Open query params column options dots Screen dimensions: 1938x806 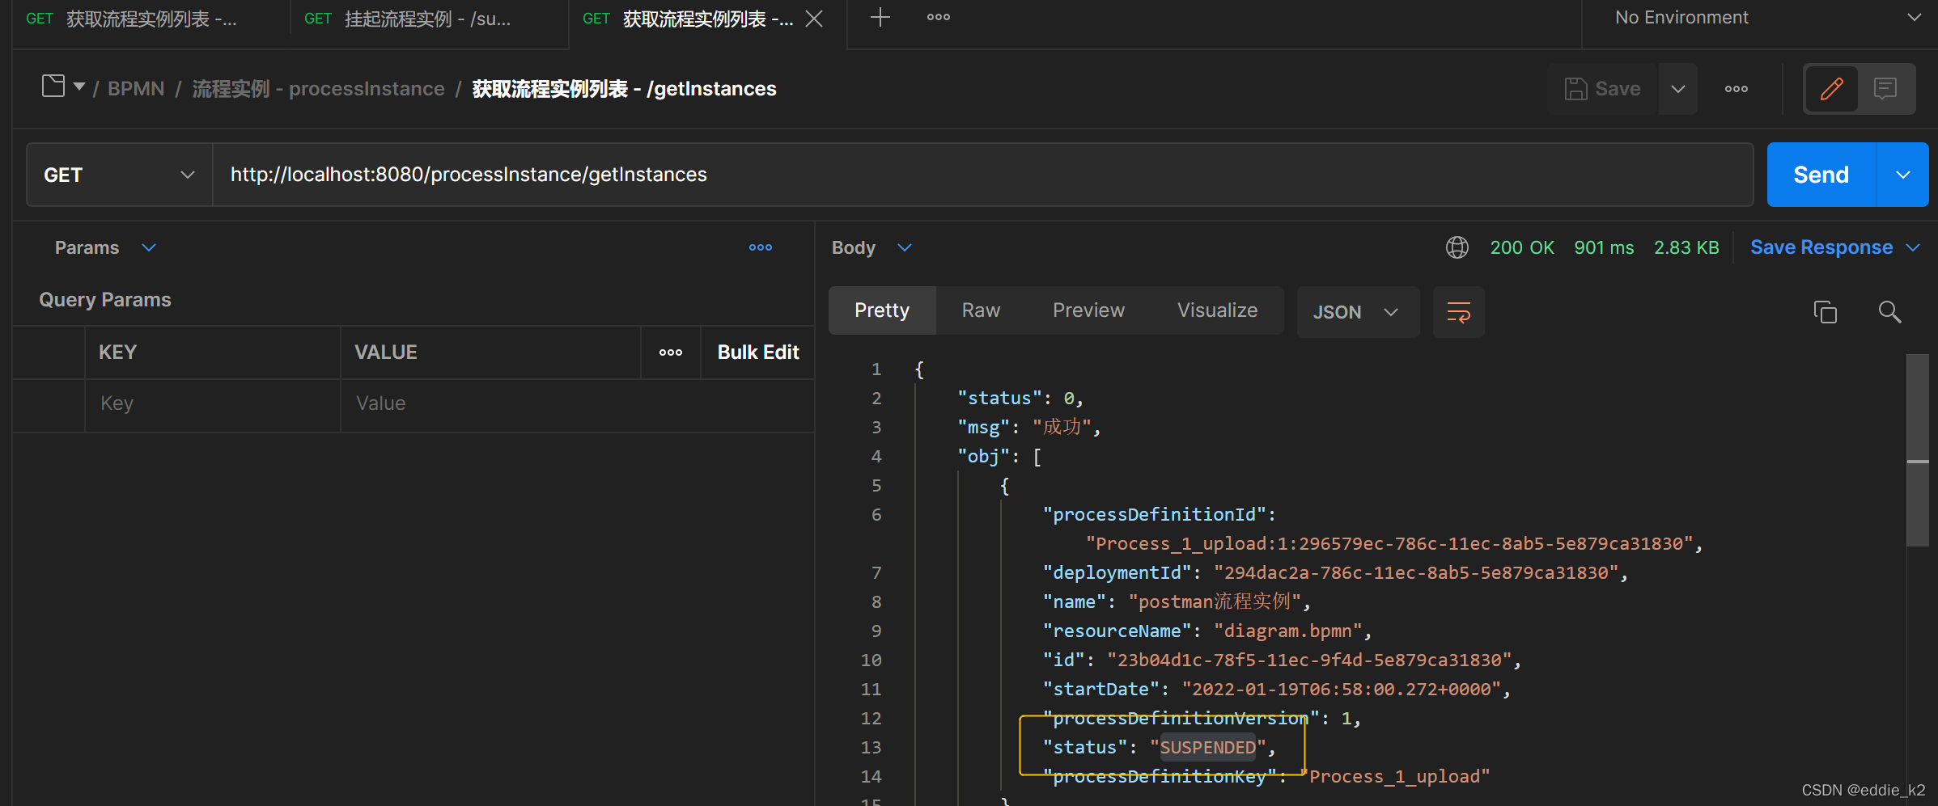pyautogui.click(x=671, y=352)
